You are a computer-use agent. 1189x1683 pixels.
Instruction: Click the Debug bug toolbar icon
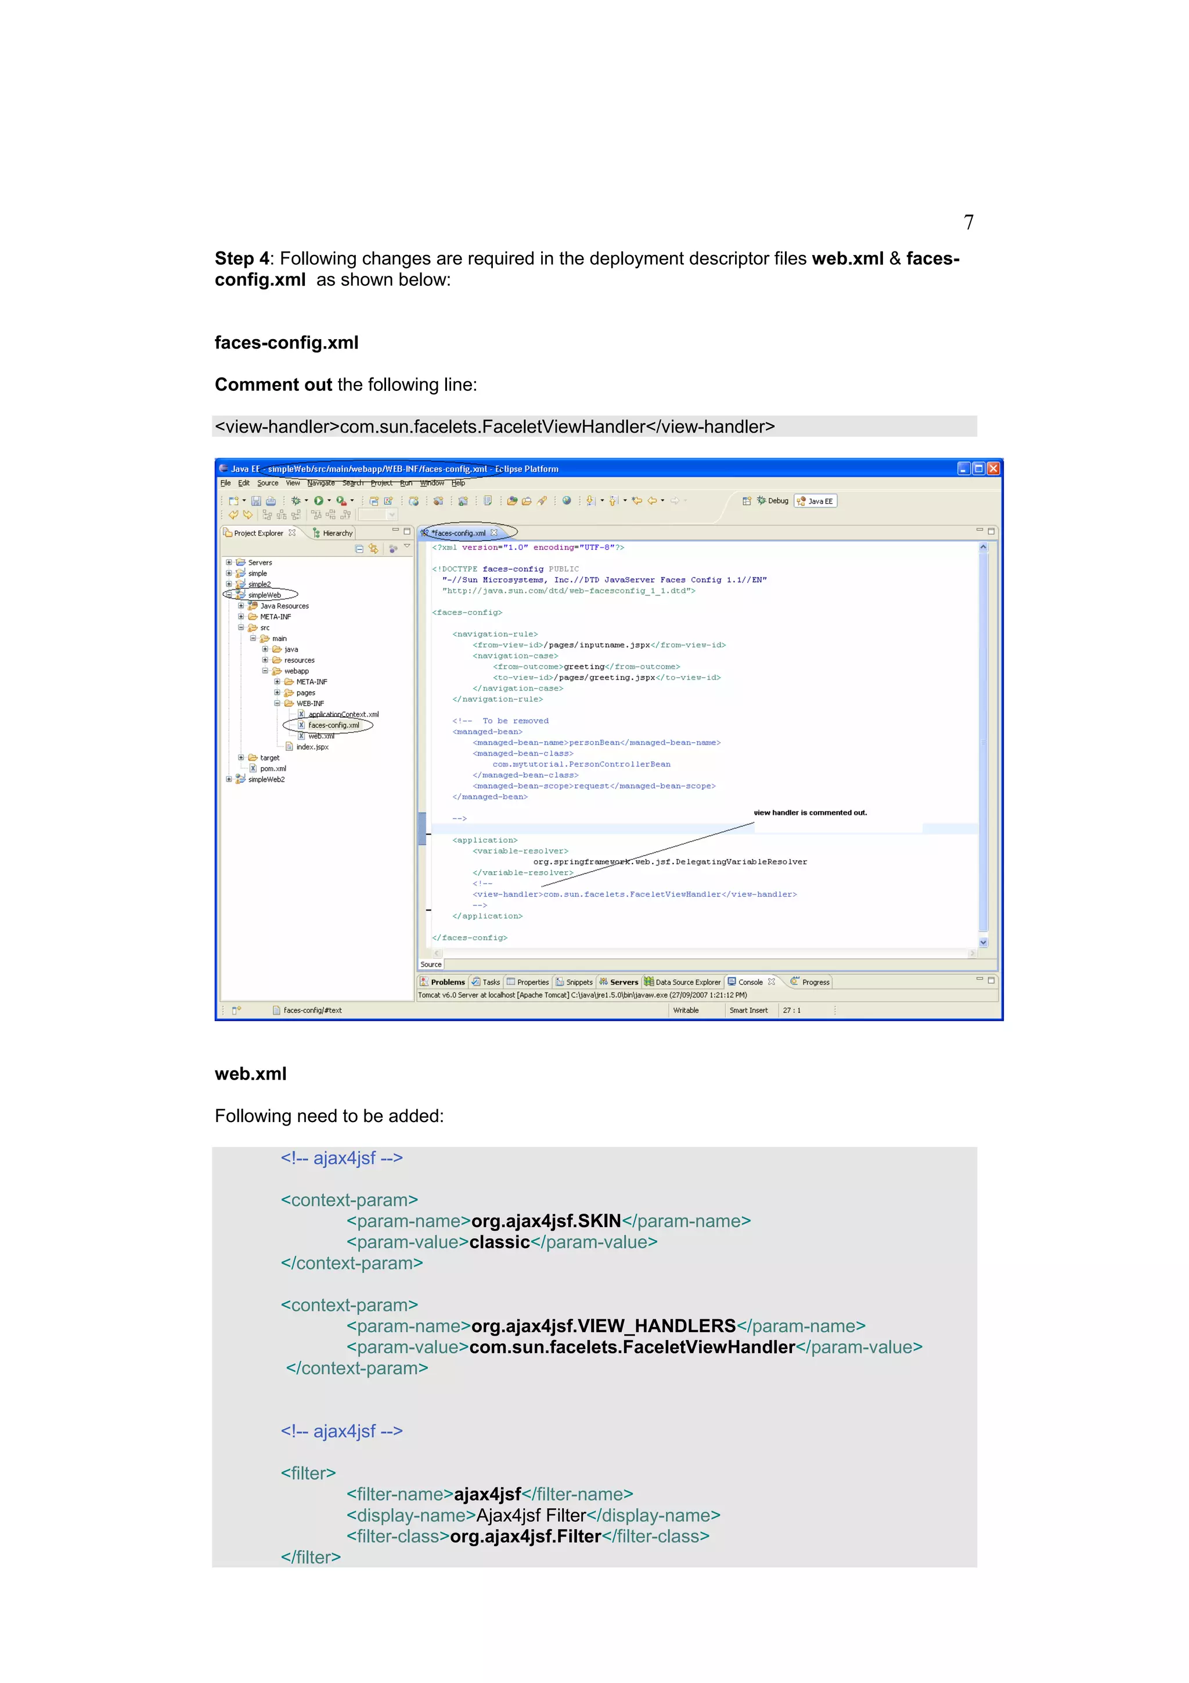click(296, 501)
